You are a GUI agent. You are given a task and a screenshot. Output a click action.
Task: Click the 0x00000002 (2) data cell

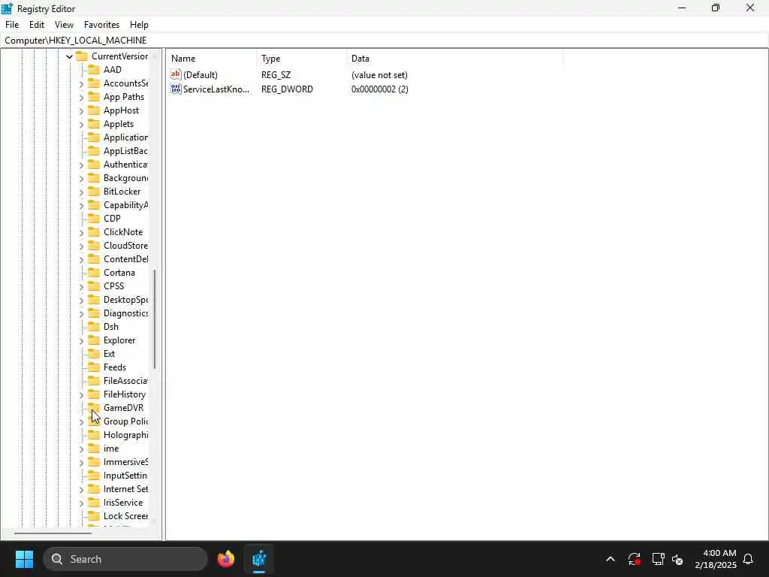point(379,89)
